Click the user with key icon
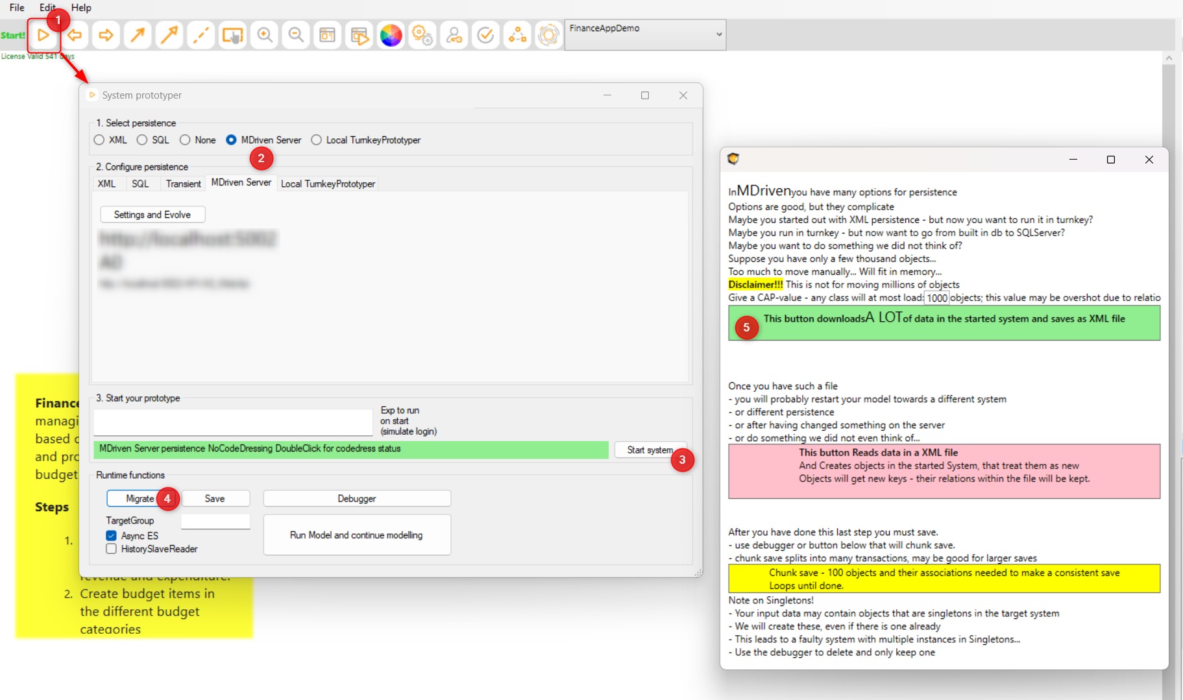 pos(454,35)
